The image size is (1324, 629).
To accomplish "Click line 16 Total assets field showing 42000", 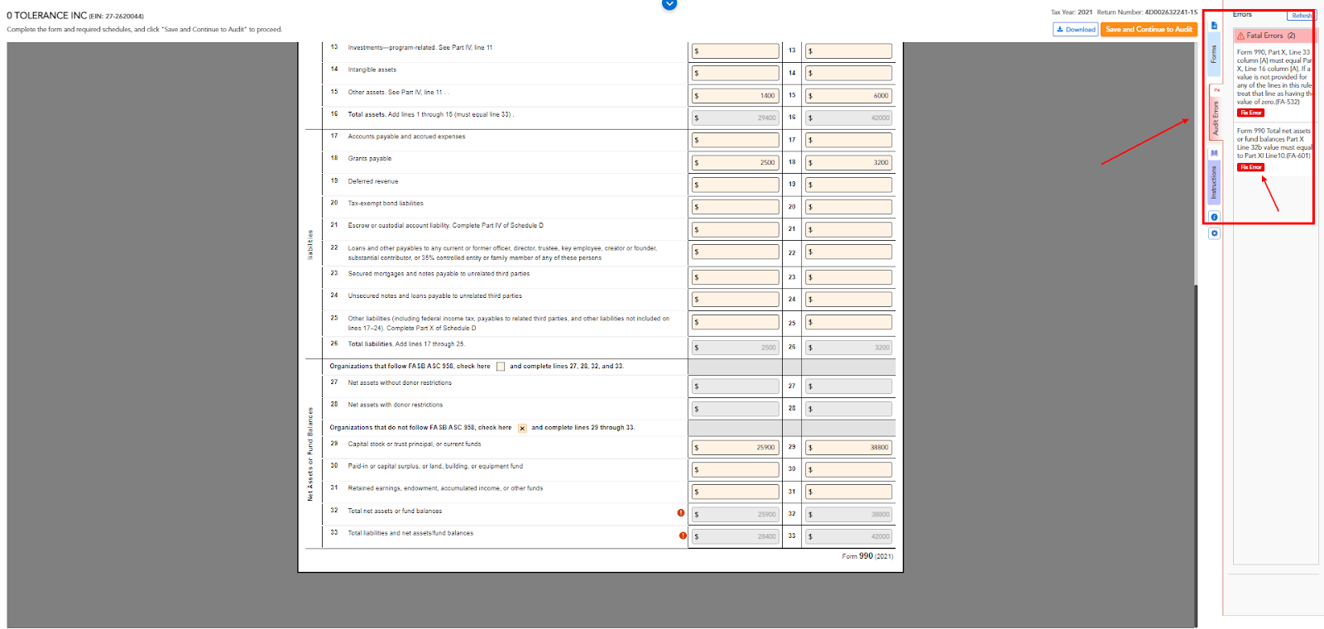I will click(848, 118).
